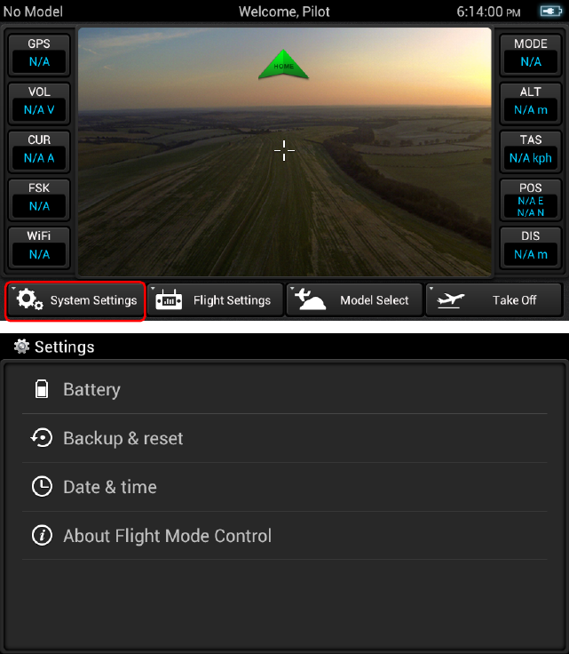Select the Model Select plane icon
The image size is (569, 654).
coord(311,299)
